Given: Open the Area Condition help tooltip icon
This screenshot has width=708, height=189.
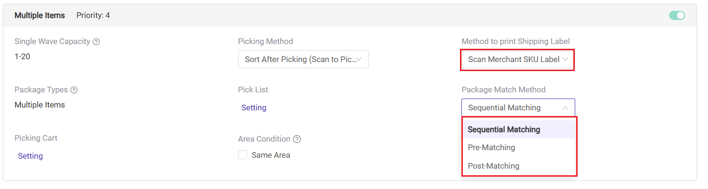Looking at the screenshot, I should pos(297,139).
